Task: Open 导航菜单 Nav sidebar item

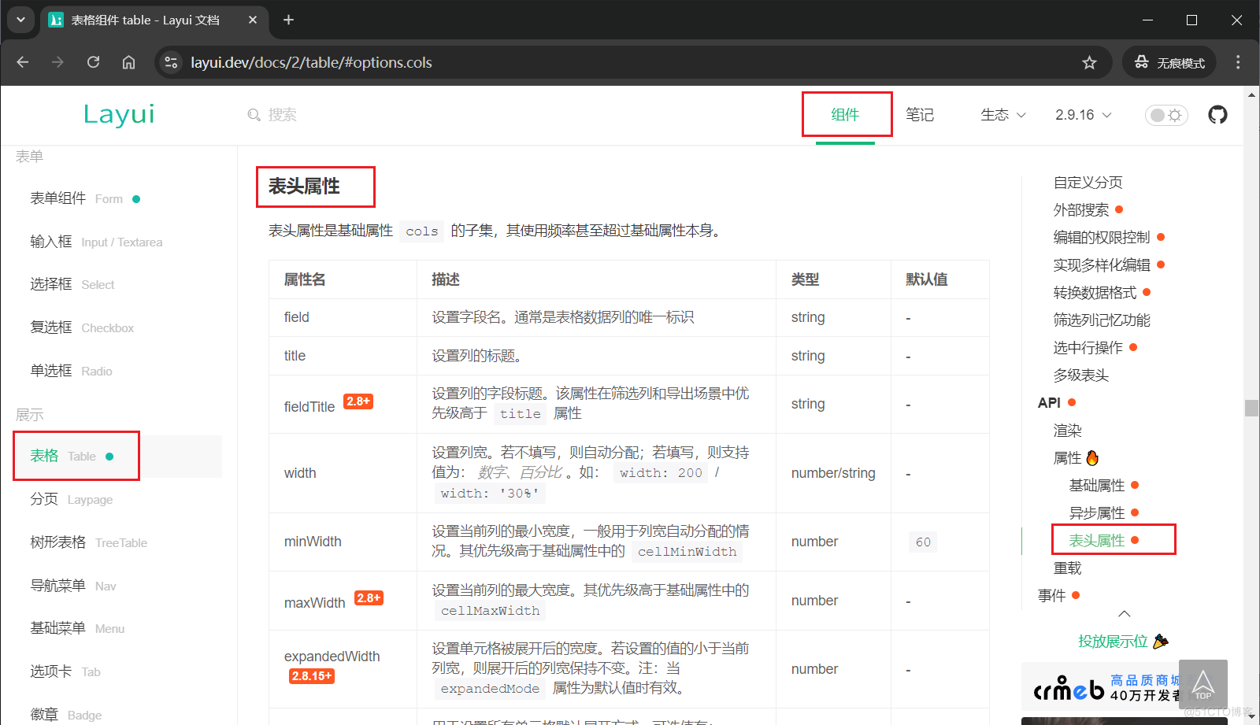Action: tap(72, 586)
